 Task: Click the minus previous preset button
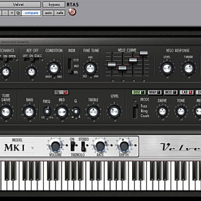(x=5, y=13)
